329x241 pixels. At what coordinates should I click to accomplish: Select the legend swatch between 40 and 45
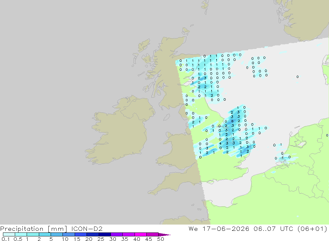click(x=140, y=234)
